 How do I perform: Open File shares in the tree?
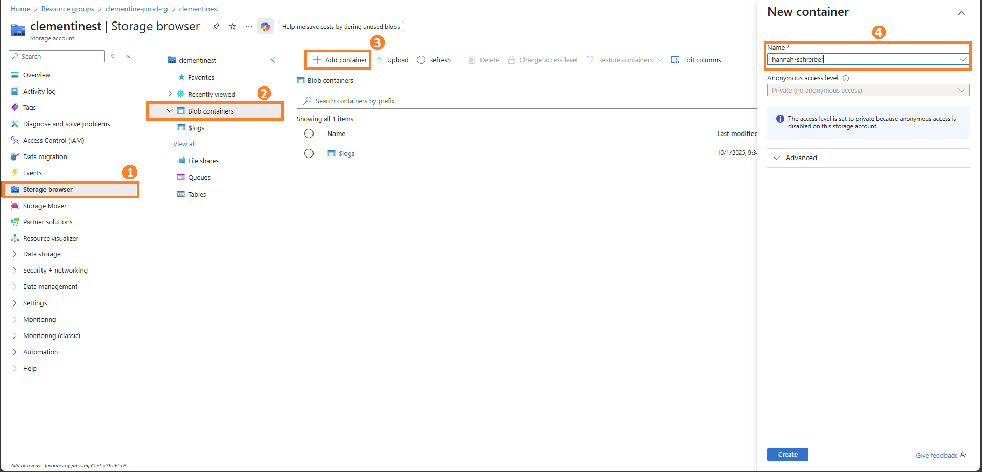pyautogui.click(x=203, y=161)
